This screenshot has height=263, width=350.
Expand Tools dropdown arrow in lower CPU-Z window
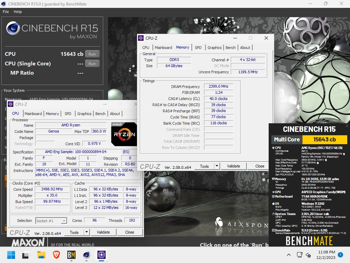point(86,233)
